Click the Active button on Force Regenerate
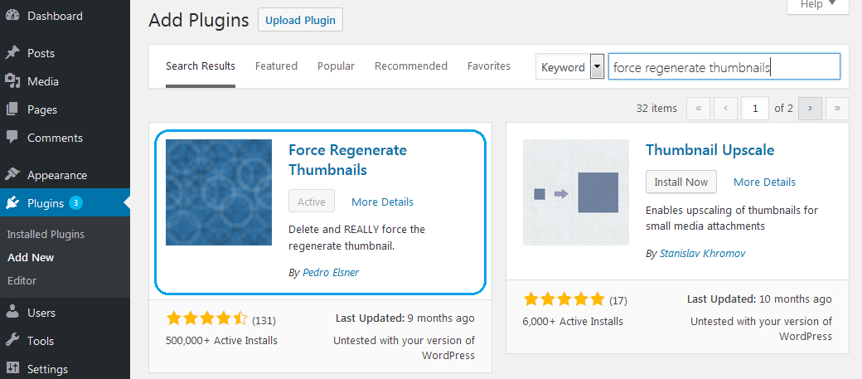This screenshot has height=379, width=862. 312,202
